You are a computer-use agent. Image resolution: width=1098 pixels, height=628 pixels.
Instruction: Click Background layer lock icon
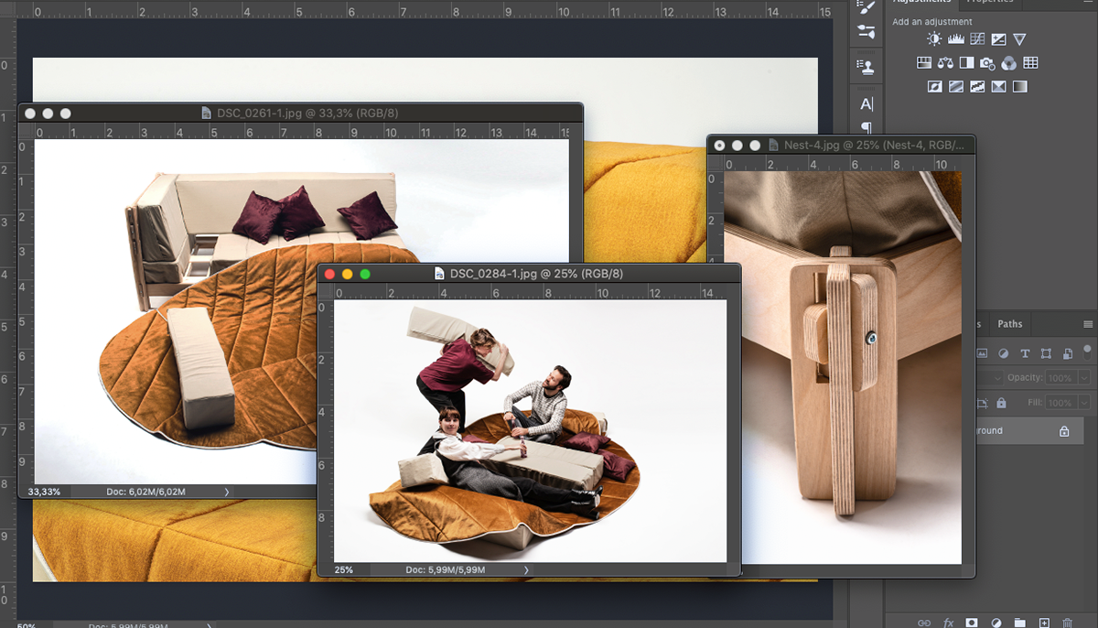click(1064, 431)
